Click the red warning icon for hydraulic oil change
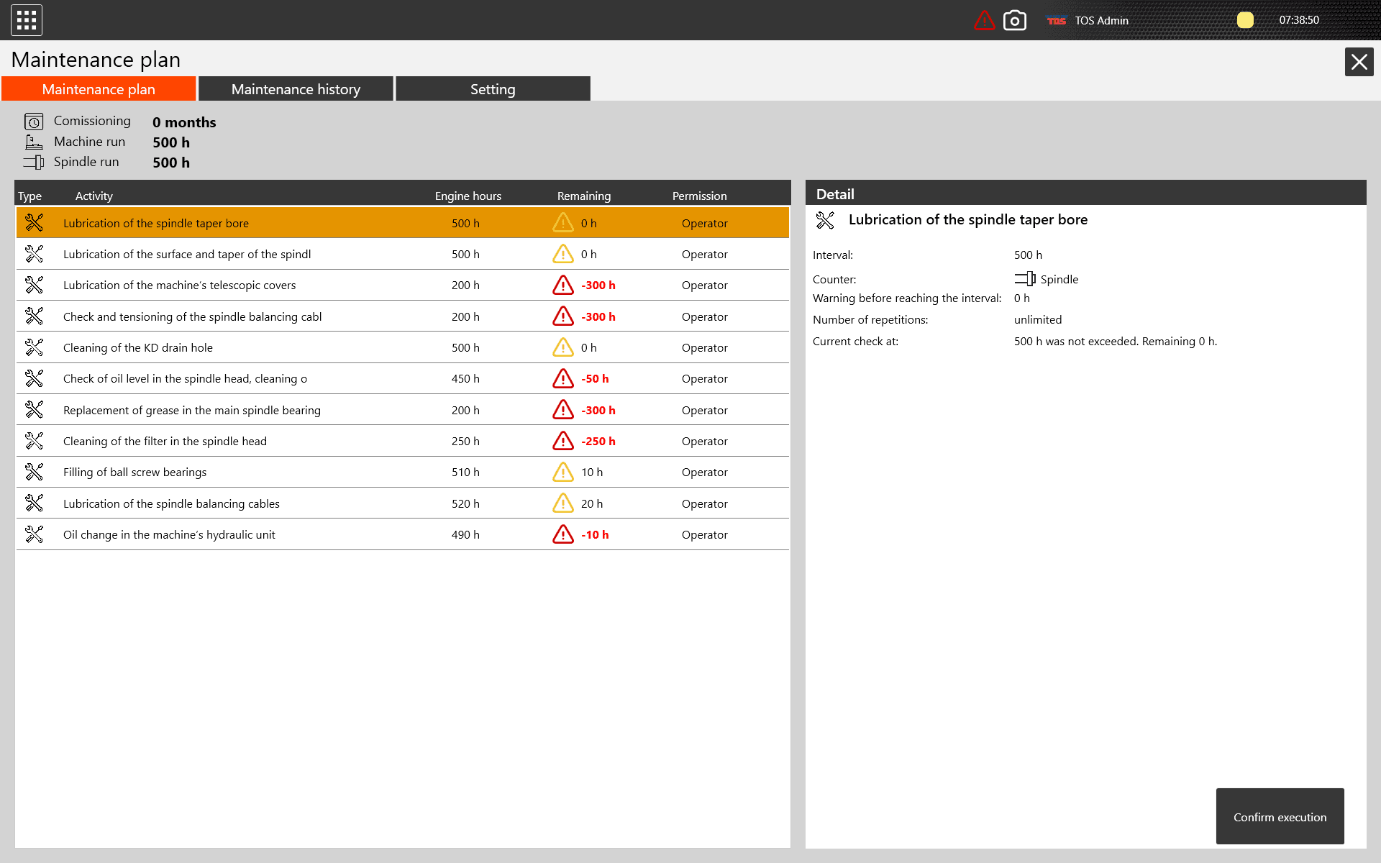 [563, 534]
